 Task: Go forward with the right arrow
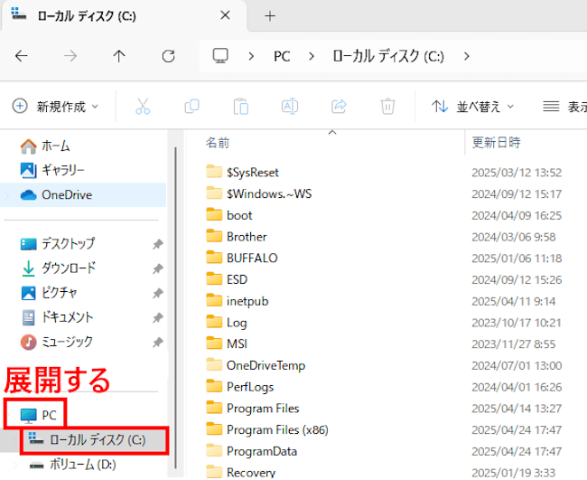[70, 56]
